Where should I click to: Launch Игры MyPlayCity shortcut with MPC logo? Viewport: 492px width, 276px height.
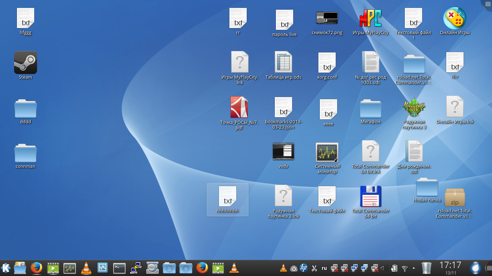370,18
